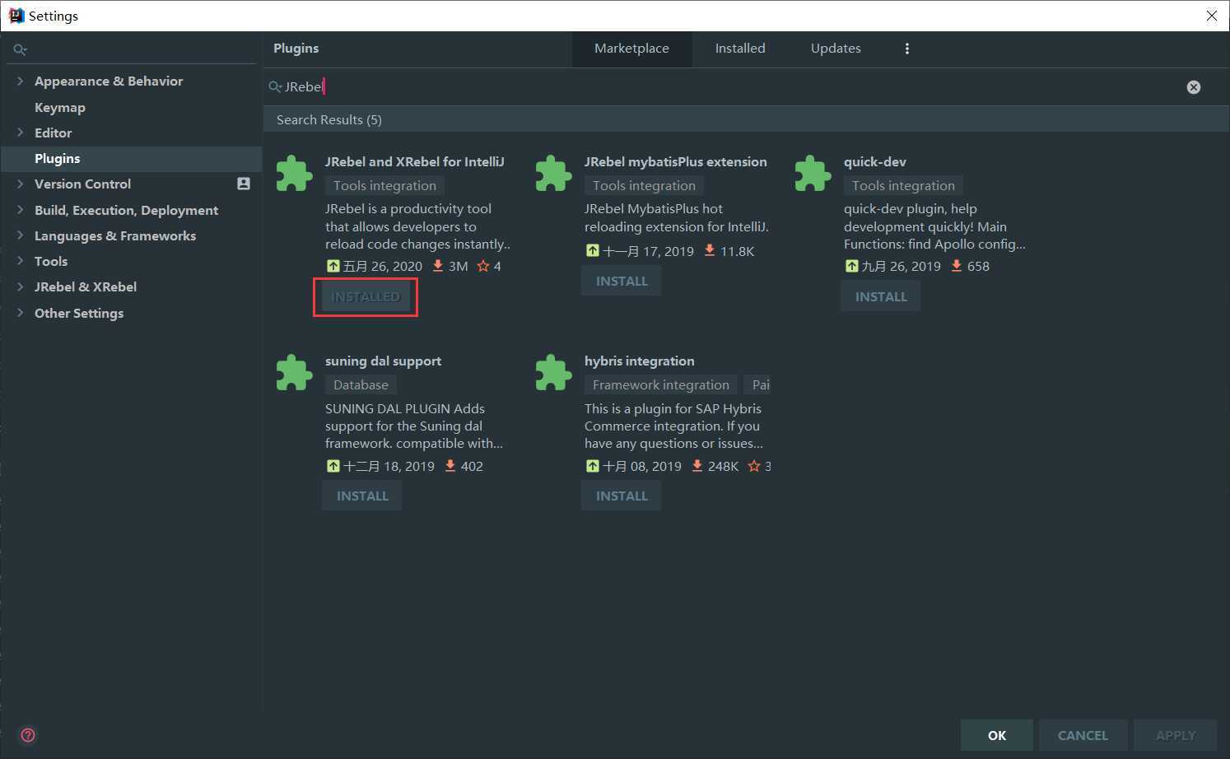Click the quick-dev plugin puzzle icon

(x=813, y=174)
